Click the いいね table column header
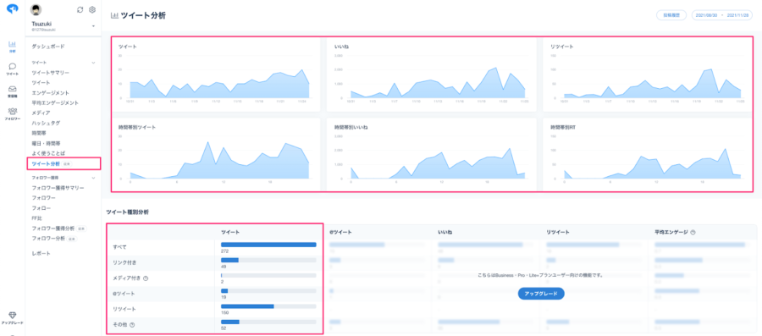This screenshot has height=336, width=762. tap(445, 233)
